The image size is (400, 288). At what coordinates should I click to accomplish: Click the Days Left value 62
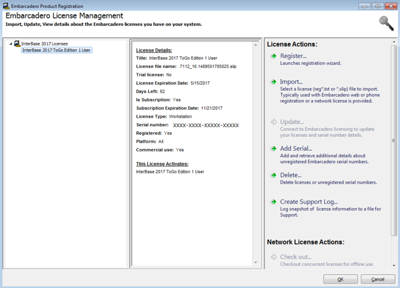162,91
